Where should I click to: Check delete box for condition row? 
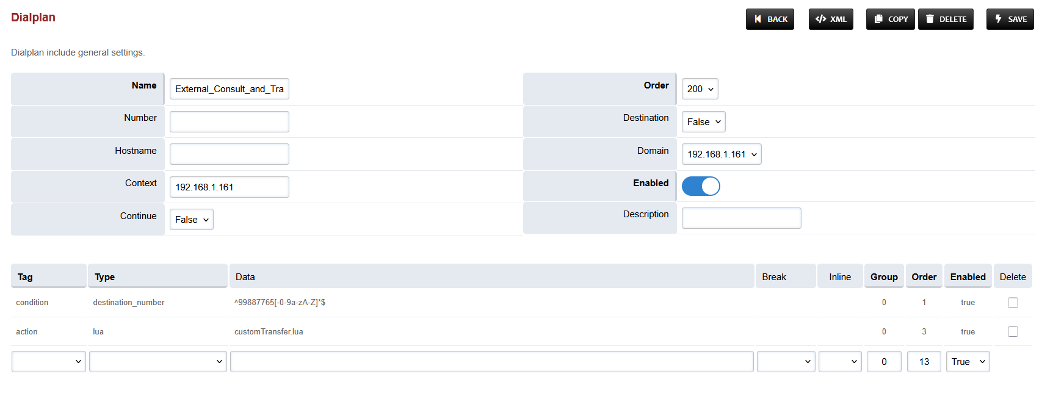pos(1013,303)
